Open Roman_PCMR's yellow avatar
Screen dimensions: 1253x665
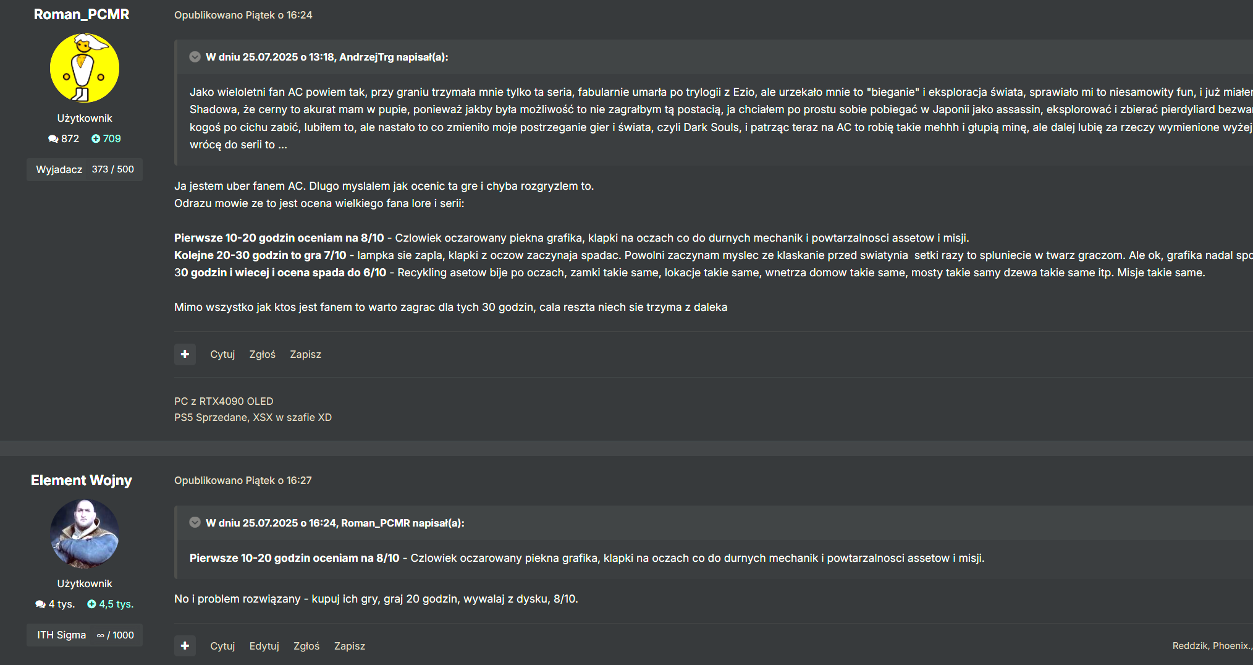coord(85,68)
